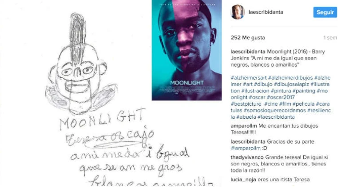The width and height of the screenshot is (341, 192).
Task: Open lucia_noja's profile from comments
Action: point(243,180)
